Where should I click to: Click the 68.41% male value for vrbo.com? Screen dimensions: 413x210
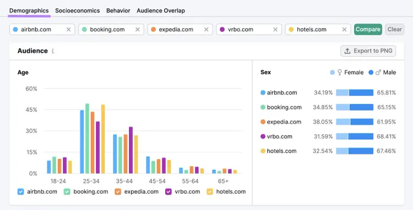tap(387, 136)
